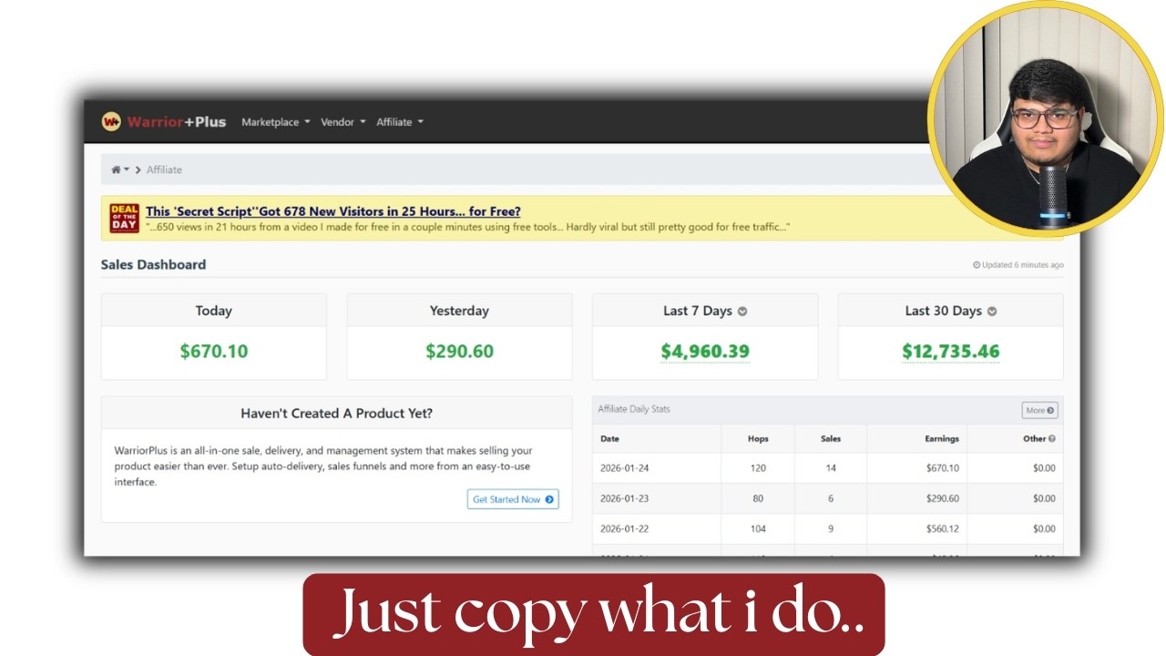Open the Marketplace dropdown menu

[x=275, y=122]
